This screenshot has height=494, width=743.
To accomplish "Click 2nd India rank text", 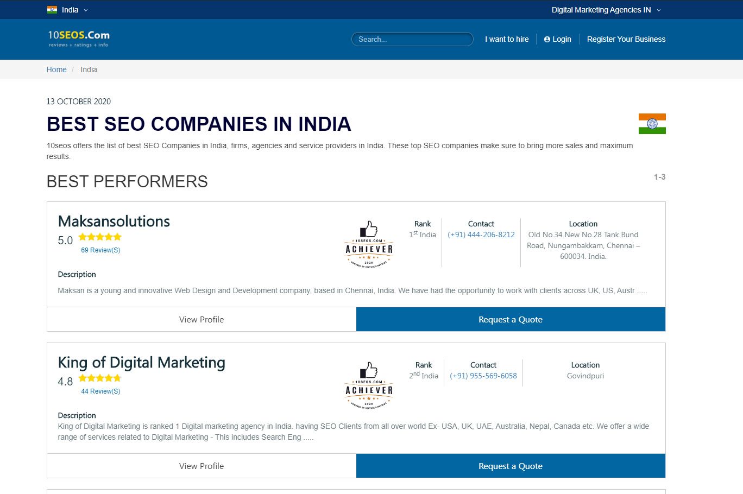I will click(424, 376).
